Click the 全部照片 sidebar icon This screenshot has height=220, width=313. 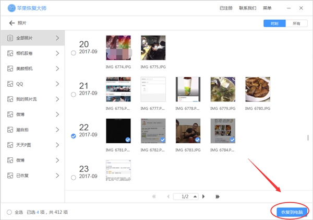[10, 38]
